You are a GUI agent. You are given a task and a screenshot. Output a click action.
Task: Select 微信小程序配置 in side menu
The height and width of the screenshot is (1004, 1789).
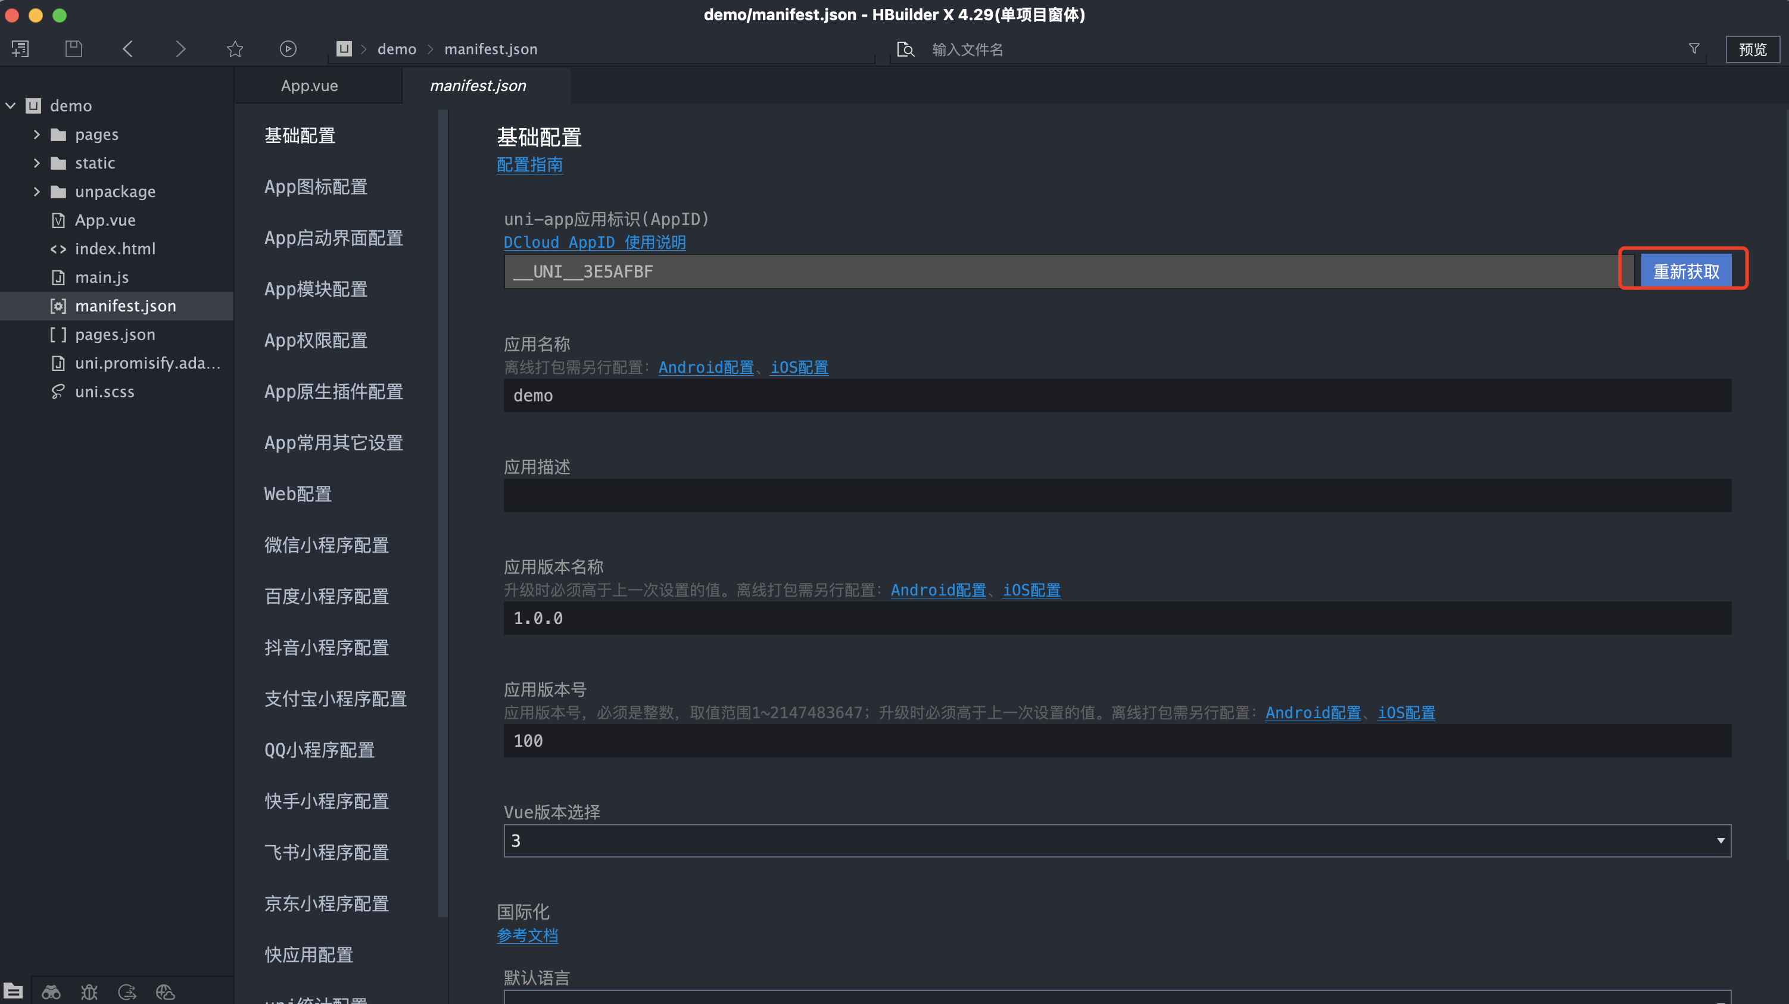326,545
